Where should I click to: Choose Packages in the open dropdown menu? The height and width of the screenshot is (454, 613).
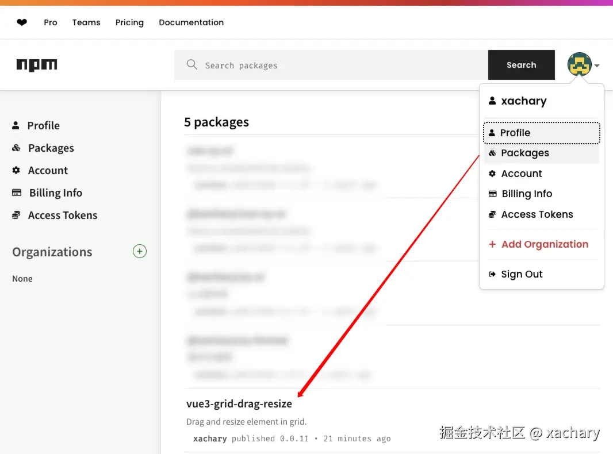pos(525,153)
